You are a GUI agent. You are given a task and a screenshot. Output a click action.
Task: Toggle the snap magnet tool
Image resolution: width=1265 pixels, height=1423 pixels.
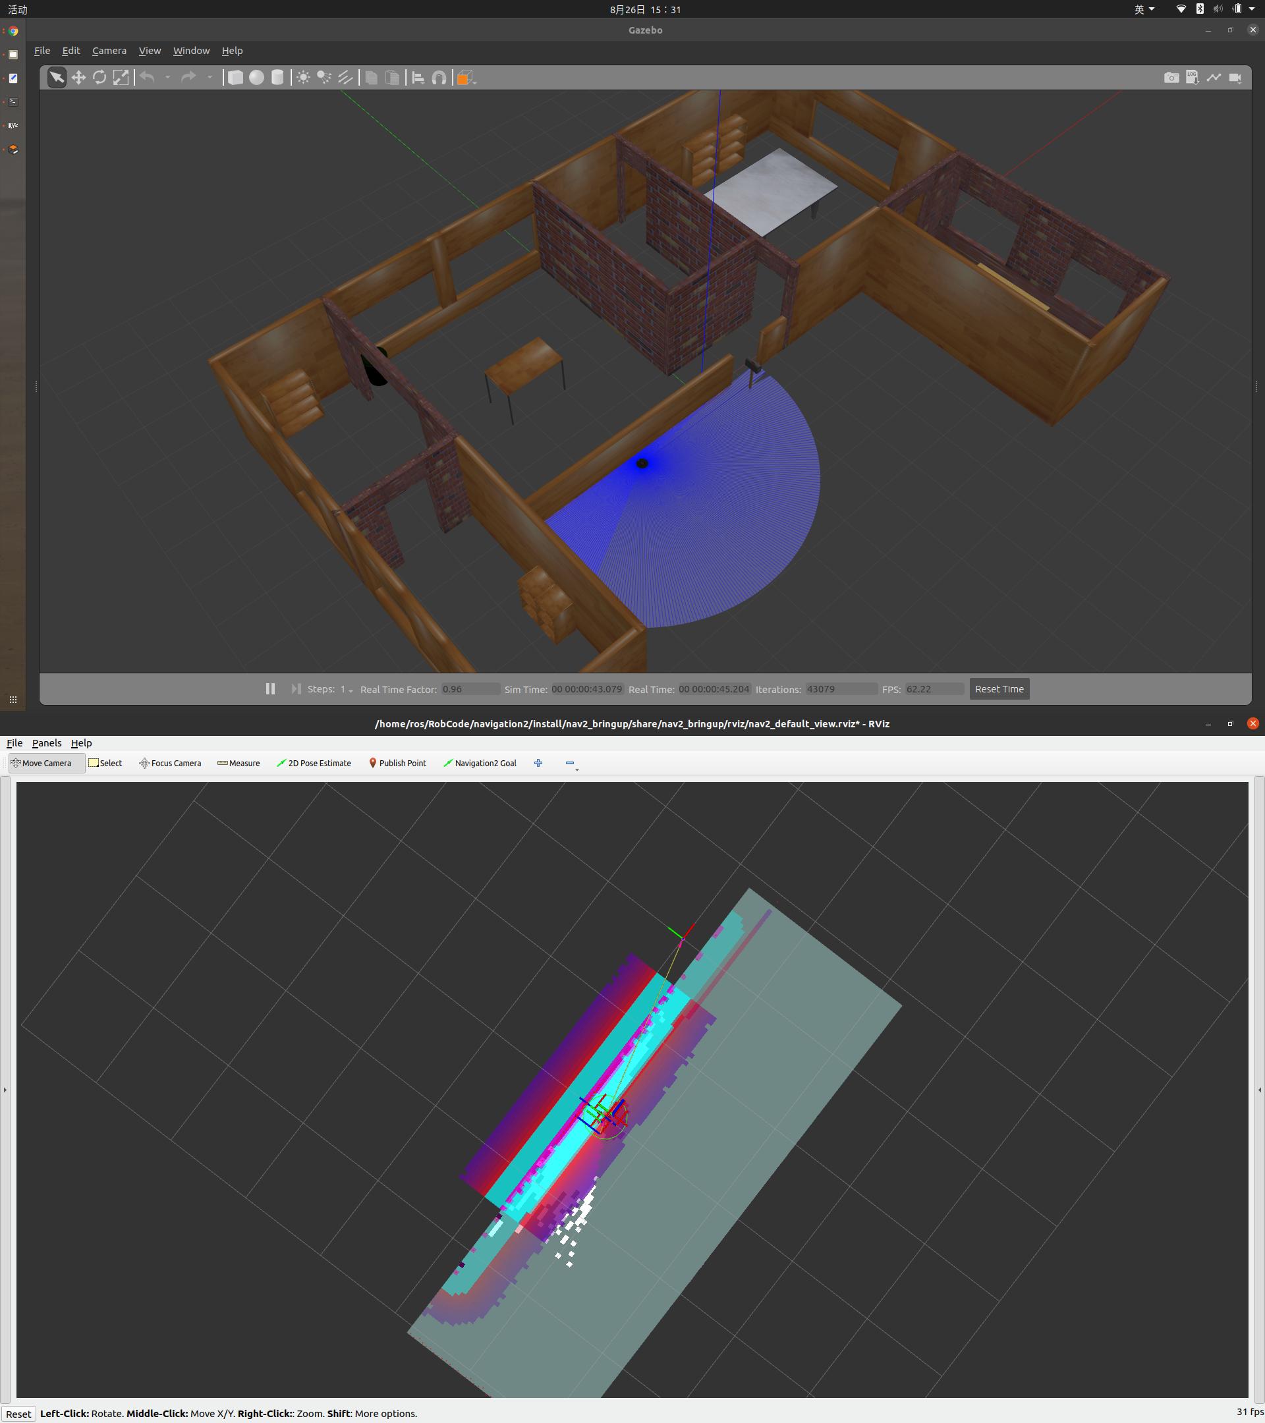pos(439,77)
